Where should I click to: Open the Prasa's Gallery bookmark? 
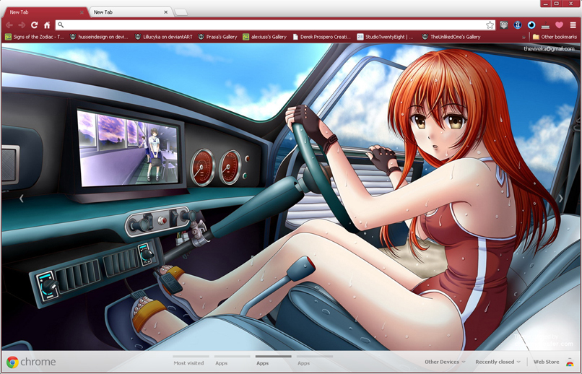217,37
